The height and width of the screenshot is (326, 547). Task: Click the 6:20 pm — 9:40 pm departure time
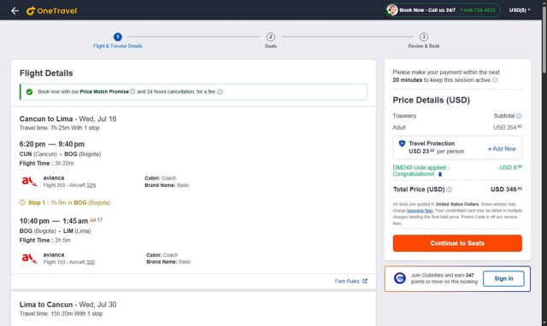[52, 144]
